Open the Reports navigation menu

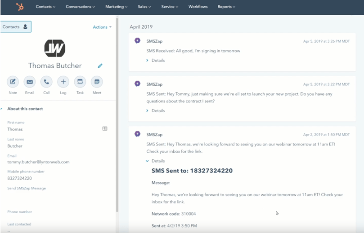(226, 7)
